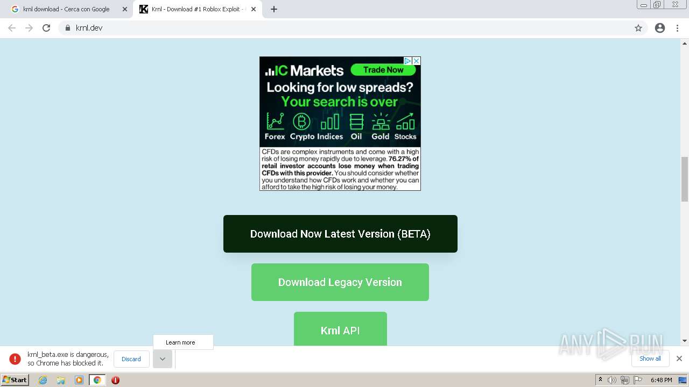Open the Krnl API button

[340, 329]
